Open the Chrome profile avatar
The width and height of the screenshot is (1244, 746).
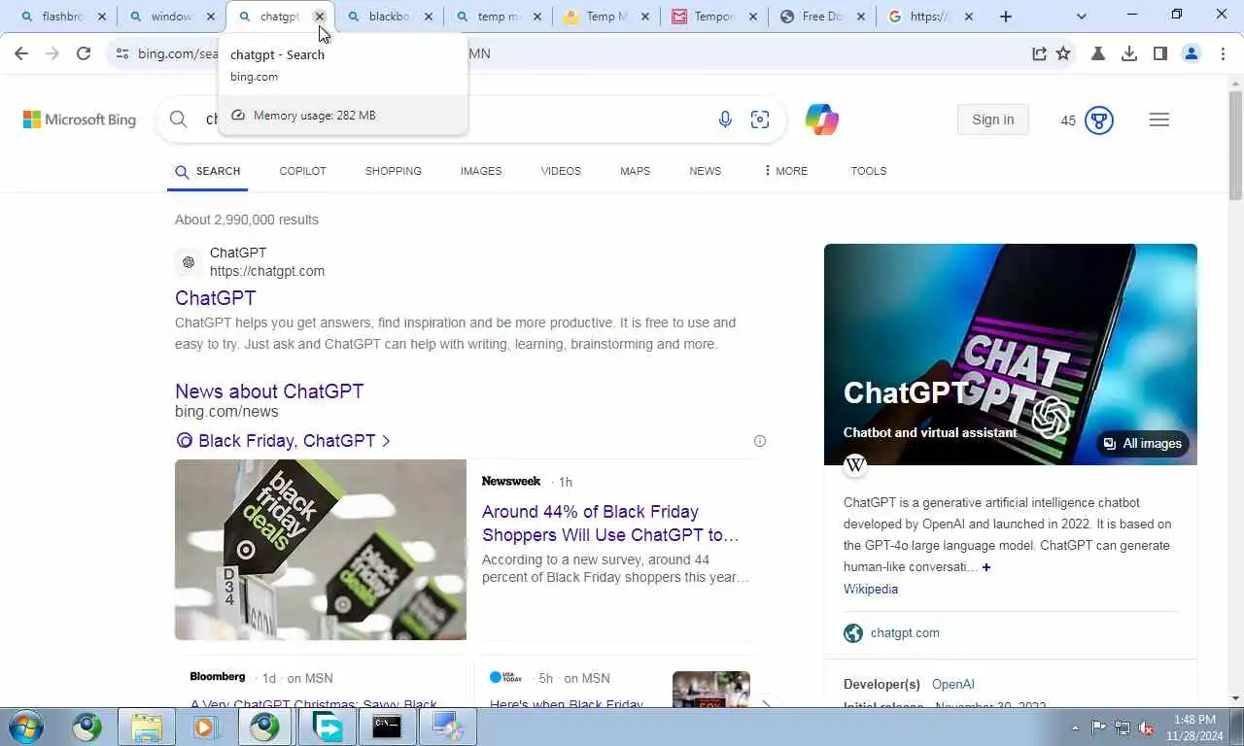(1192, 53)
